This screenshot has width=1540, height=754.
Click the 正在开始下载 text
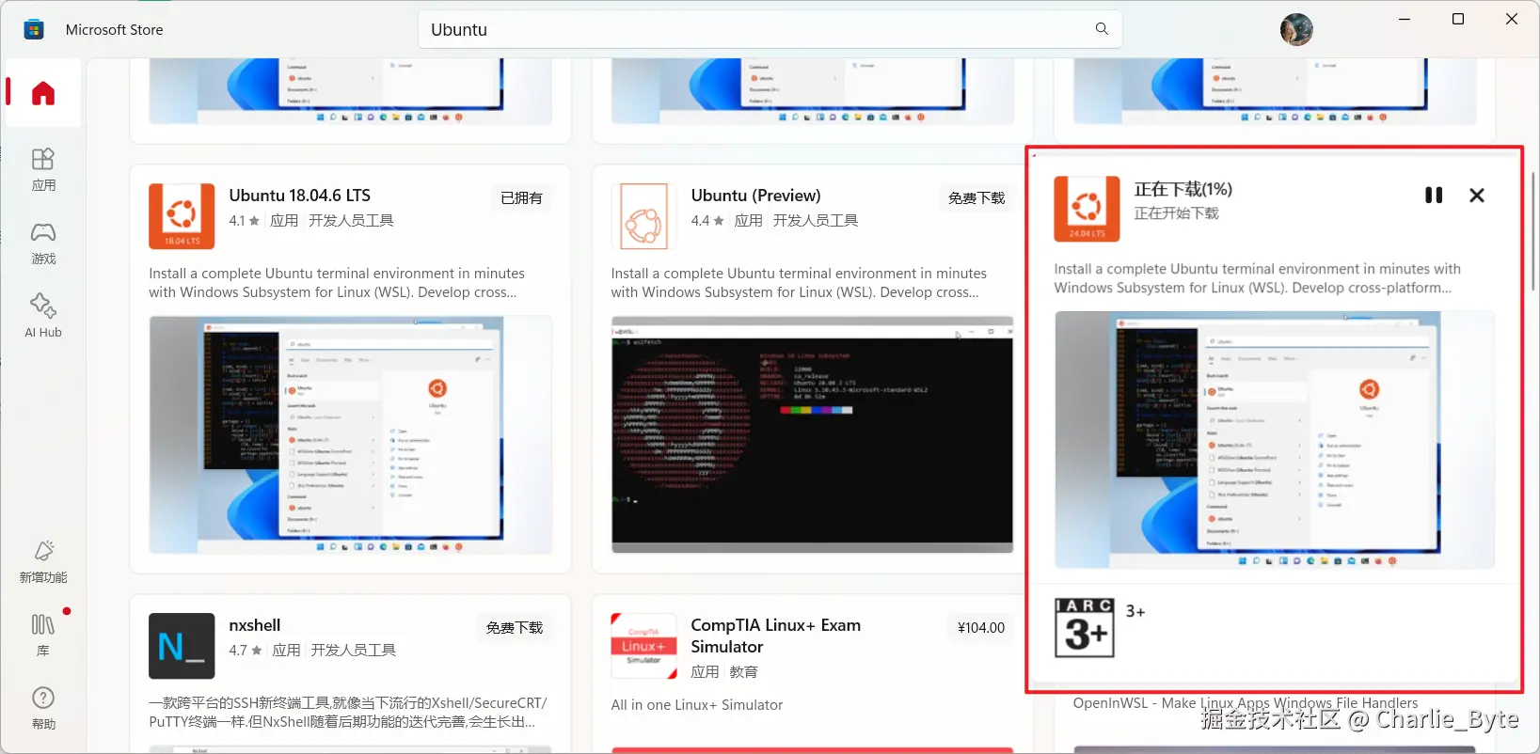pos(1176,213)
